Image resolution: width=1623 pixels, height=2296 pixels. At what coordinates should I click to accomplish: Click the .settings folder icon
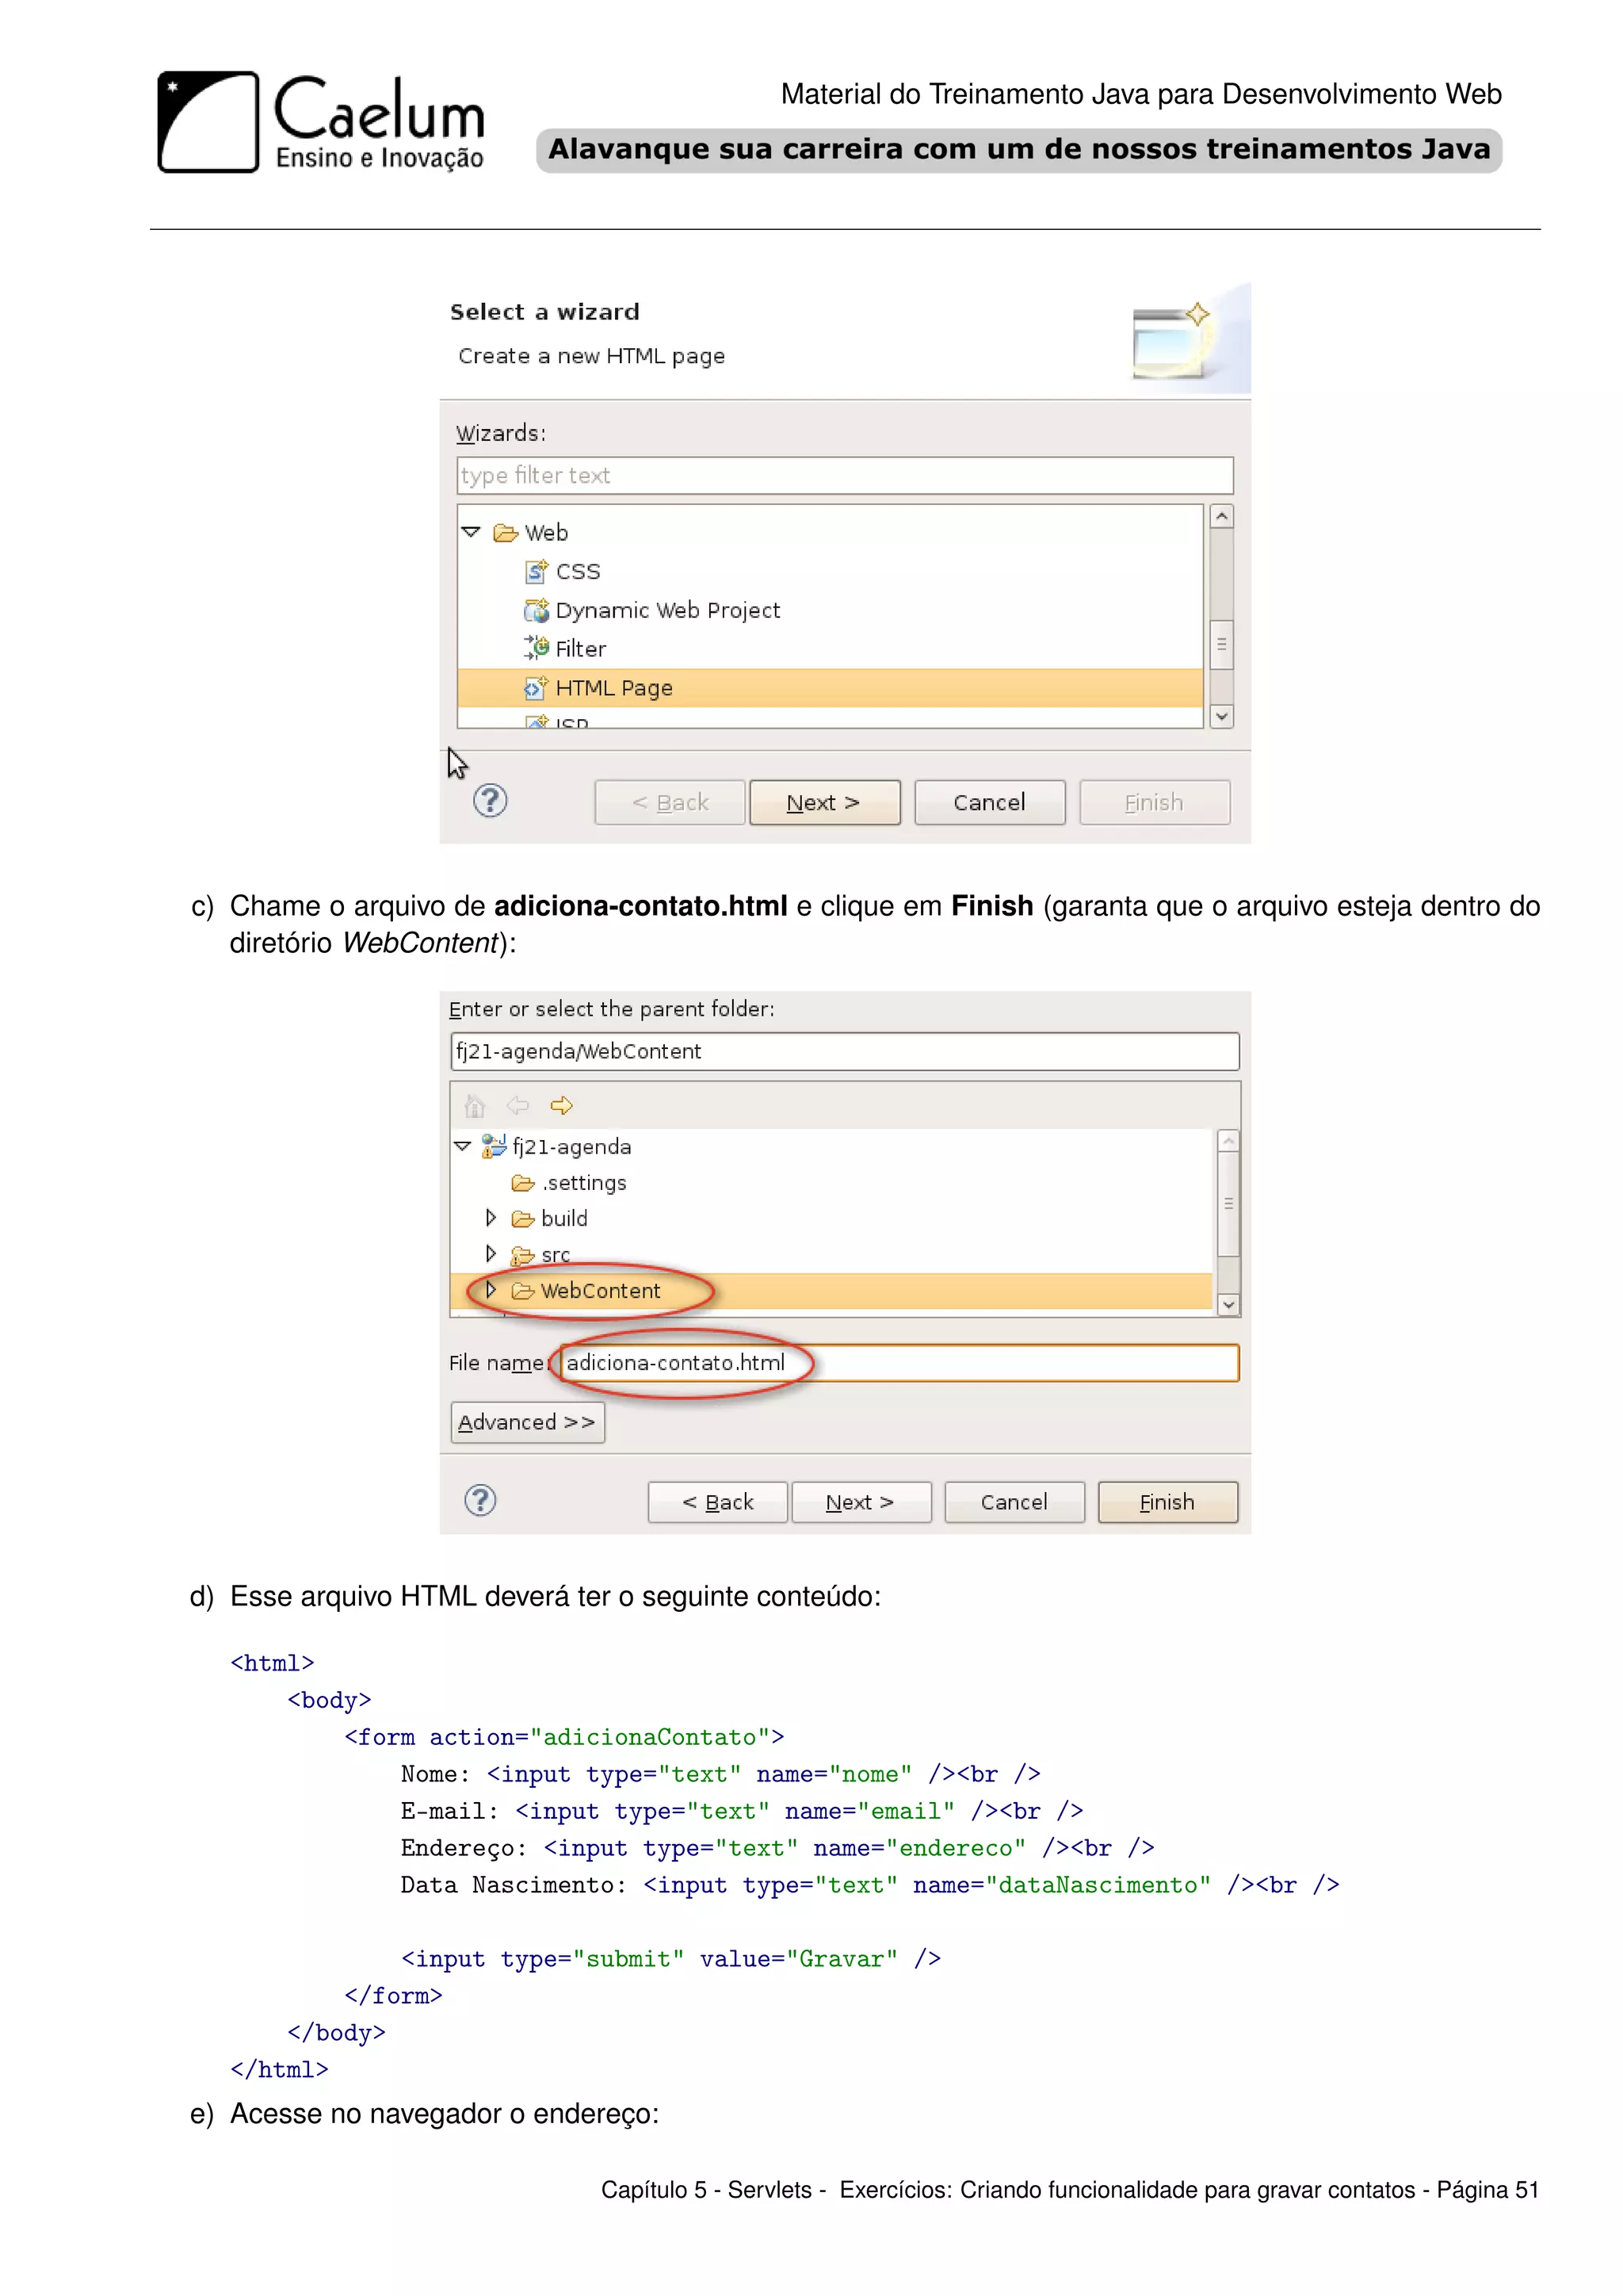point(523,1183)
